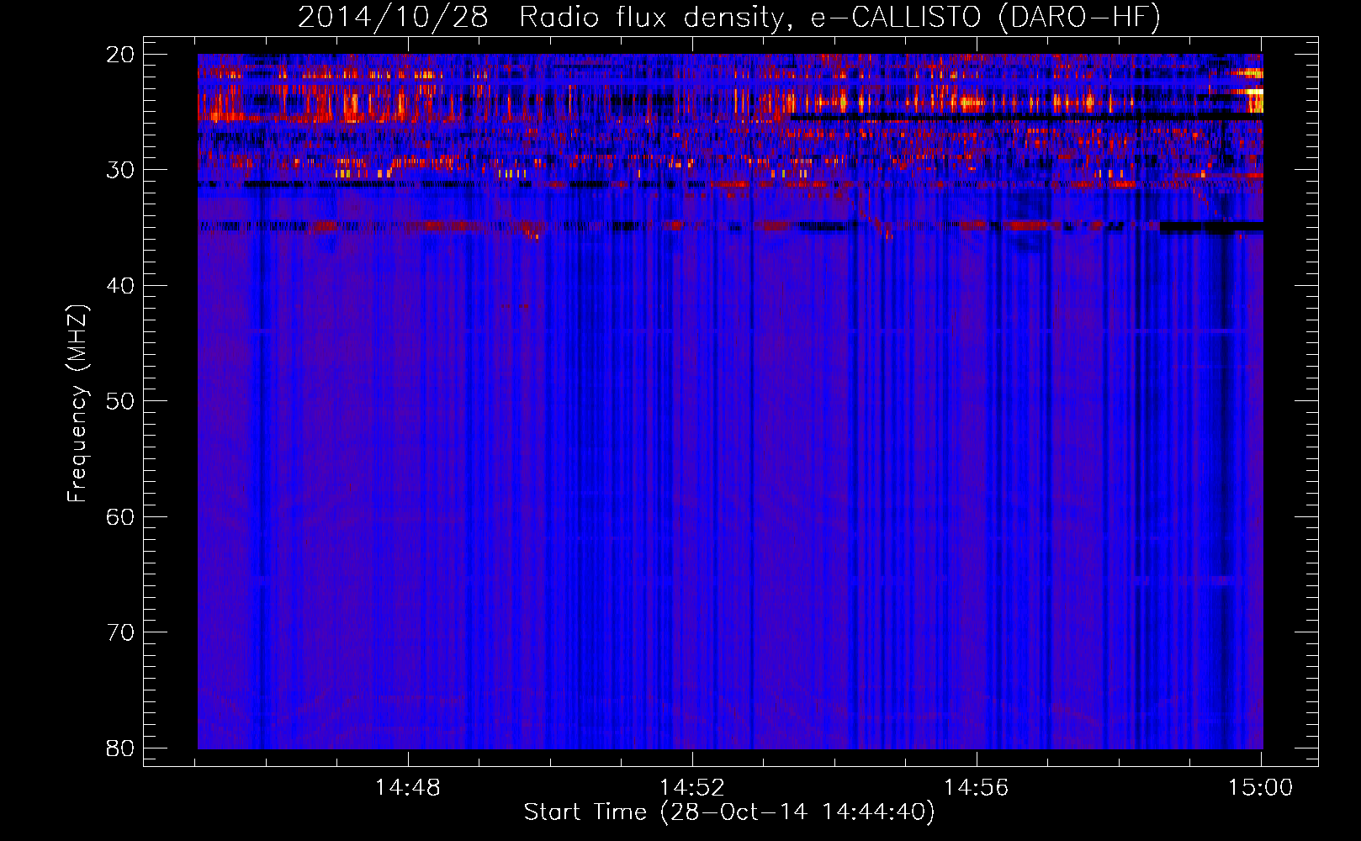Click the 60 frequency tick label
This screenshot has height=841, width=1361.
(x=121, y=516)
